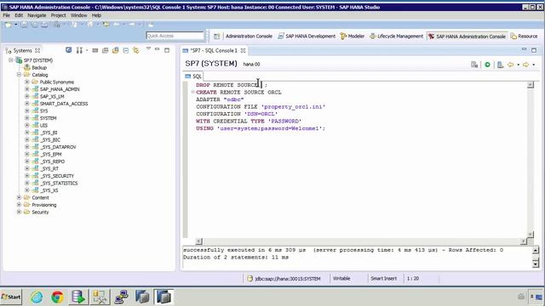The height and width of the screenshot is (306, 545).
Task: Expand the Content folder
Action: tap(19, 197)
